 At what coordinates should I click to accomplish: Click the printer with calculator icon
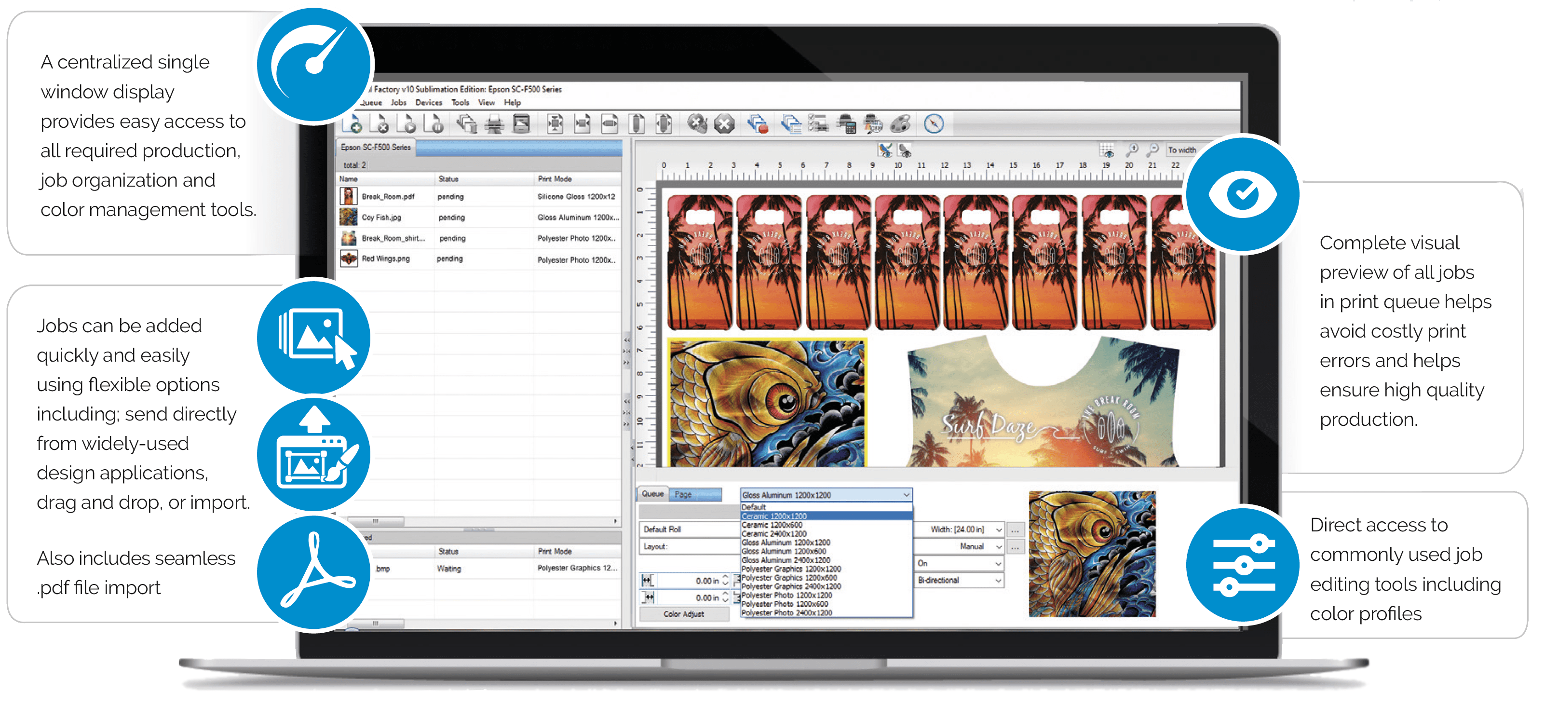pyautogui.click(x=846, y=124)
